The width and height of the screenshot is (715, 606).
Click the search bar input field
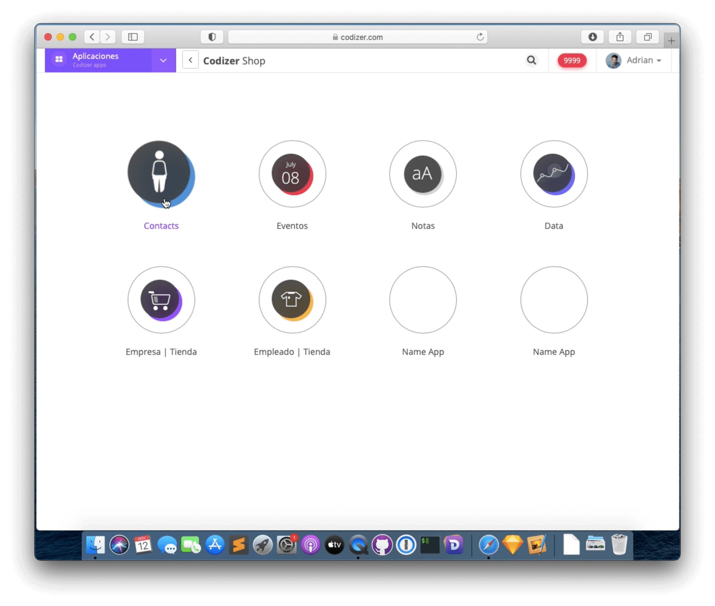[531, 60]
